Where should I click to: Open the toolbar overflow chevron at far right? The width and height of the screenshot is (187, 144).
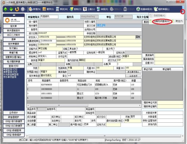pos(183,11)
